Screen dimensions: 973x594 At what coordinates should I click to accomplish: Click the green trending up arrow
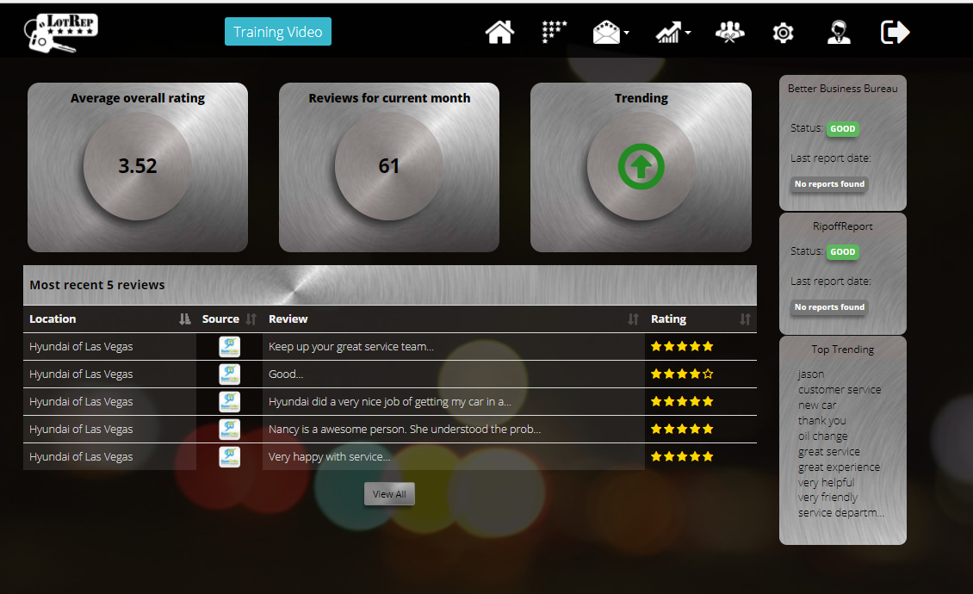(641, 167)
